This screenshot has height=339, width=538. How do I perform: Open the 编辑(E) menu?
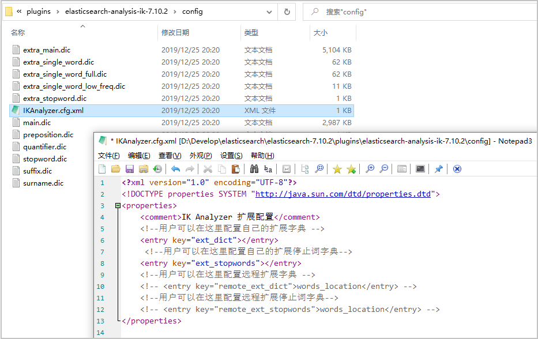pos(139,156)
